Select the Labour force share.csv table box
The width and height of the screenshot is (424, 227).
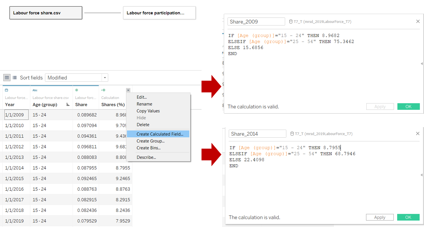point(46,13)
